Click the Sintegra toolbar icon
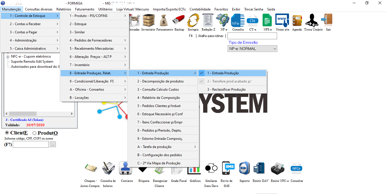 193,21
